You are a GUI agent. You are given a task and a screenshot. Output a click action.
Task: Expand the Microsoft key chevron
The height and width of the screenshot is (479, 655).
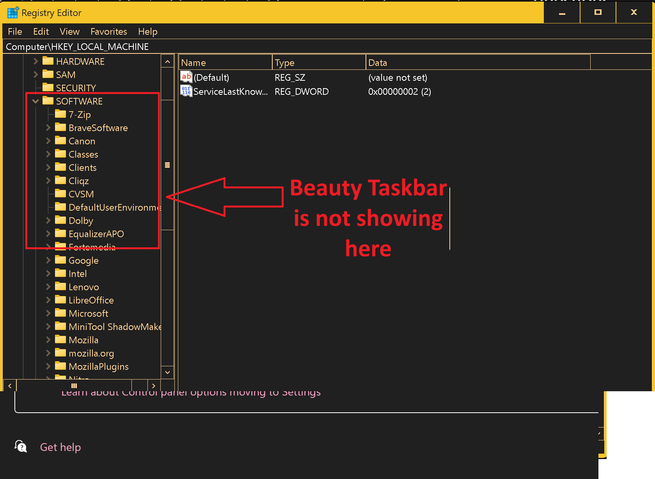(48, 313)
